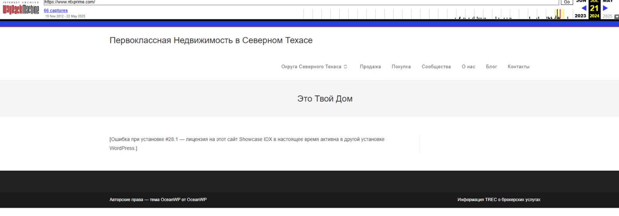This screenshot has width=619, height=216.
Task: Click the JUN month label
Action: pos(581,2)
